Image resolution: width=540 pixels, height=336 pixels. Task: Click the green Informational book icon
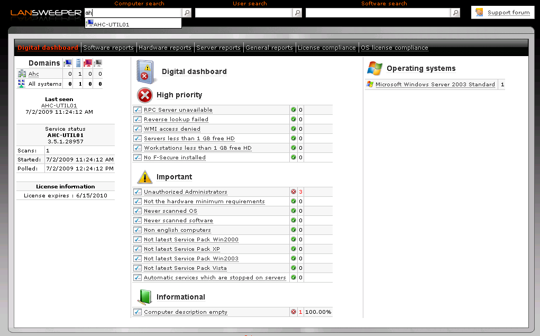[x=144, y=297]
